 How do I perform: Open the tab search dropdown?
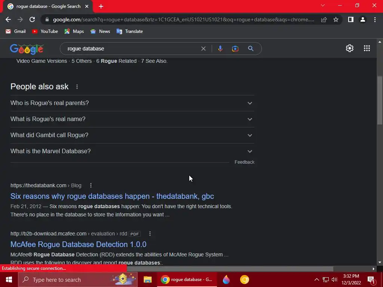pyautogui.click(x=323, y=5)
